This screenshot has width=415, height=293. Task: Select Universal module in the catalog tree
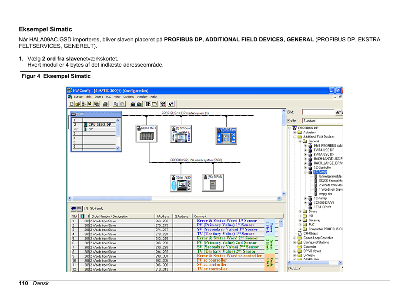click(x=329, y=176)
